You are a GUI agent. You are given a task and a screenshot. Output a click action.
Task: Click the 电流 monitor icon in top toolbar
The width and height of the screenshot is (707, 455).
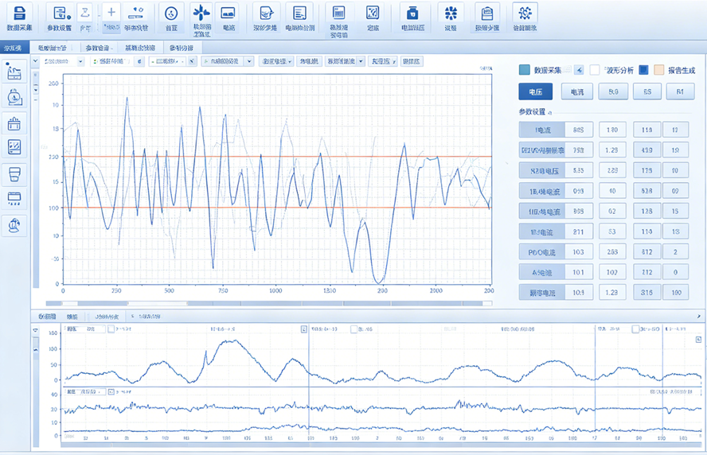coord(229,14)
